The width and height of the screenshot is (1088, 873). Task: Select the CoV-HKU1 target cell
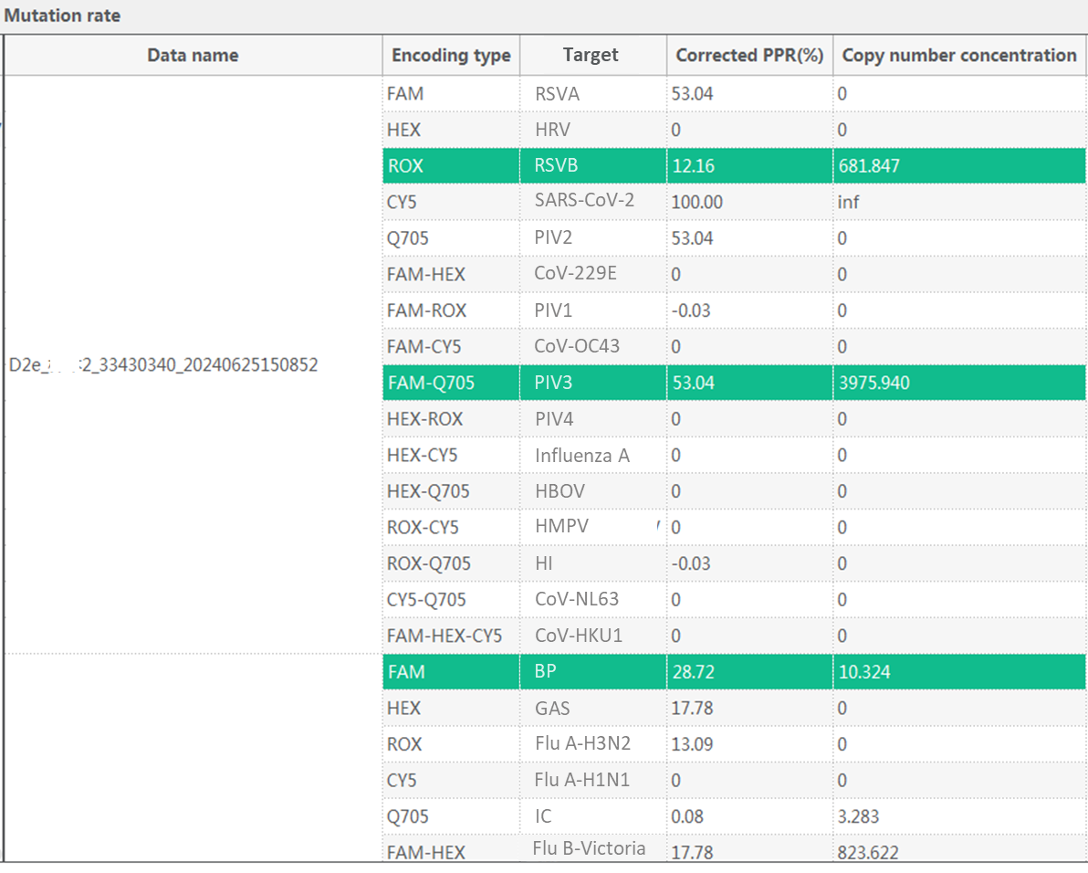click(579, 635)
